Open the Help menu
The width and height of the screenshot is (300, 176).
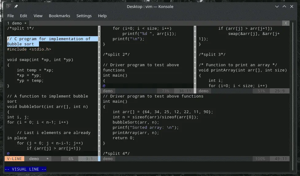coord(102,16)
